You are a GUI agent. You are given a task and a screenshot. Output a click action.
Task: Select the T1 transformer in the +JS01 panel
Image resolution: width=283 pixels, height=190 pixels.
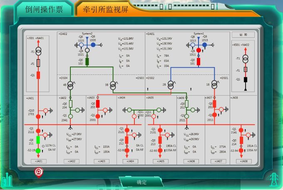[x=38, y=51]
